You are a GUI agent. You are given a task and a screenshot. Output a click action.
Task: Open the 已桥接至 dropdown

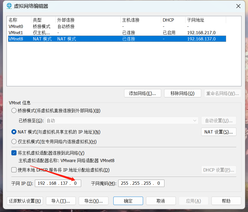pos(122,121)
